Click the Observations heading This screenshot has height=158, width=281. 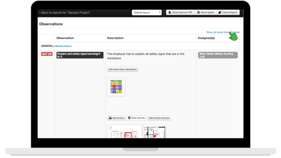[x=51, y=24]
